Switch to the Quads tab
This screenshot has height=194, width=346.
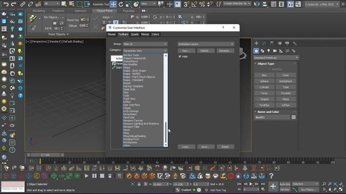(135, 34)
